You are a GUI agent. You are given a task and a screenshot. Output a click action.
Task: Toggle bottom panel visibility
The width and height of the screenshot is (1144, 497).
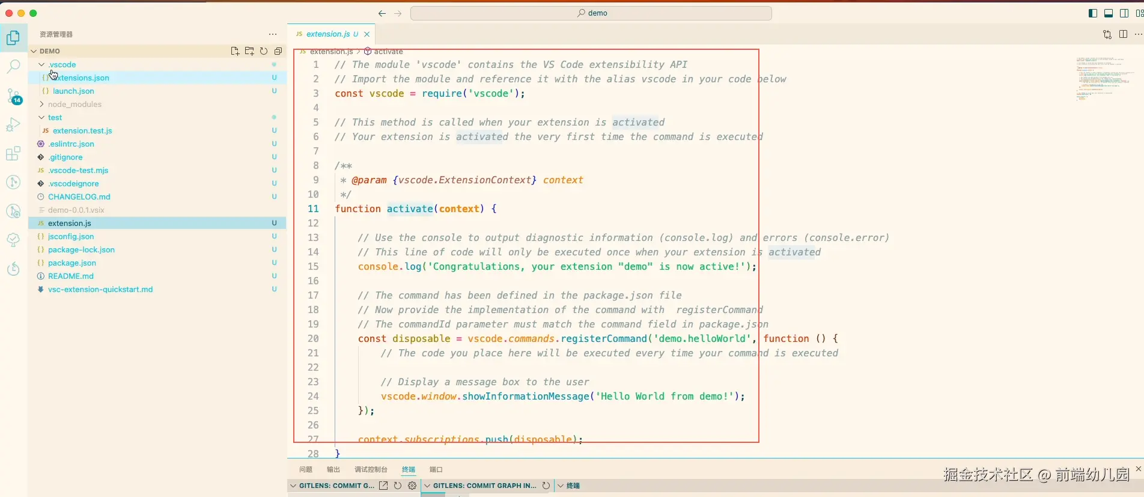pyautogui.click(x=1109, y=13)
